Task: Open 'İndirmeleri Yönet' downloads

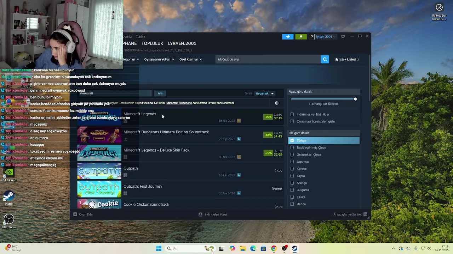Action: coord(213,214)
